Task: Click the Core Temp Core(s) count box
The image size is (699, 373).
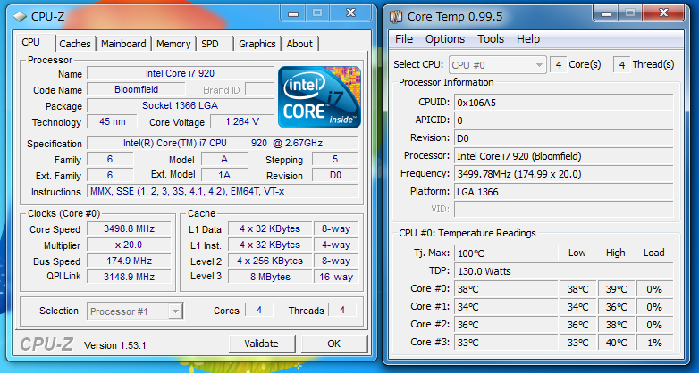Action: click(558, 65)
